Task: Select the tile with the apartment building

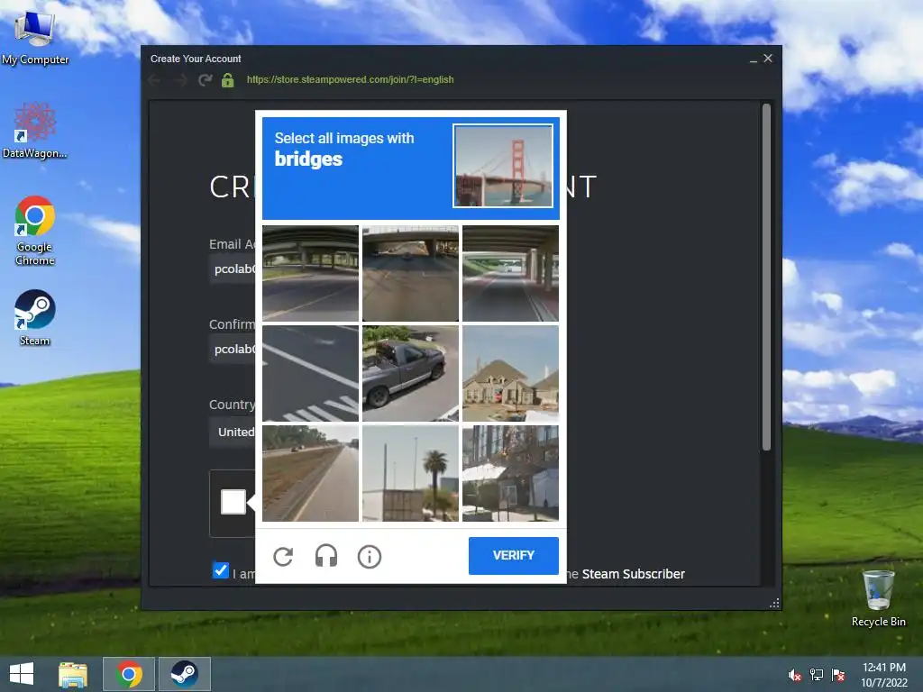Action: point(510,474)
